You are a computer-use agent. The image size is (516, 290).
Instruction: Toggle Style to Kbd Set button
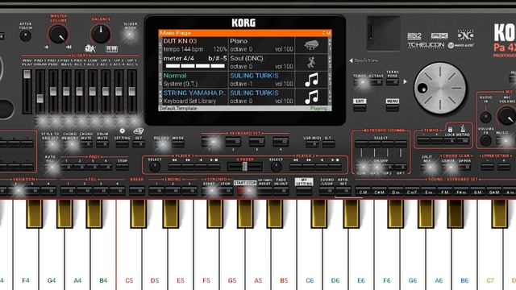[50, 143]
